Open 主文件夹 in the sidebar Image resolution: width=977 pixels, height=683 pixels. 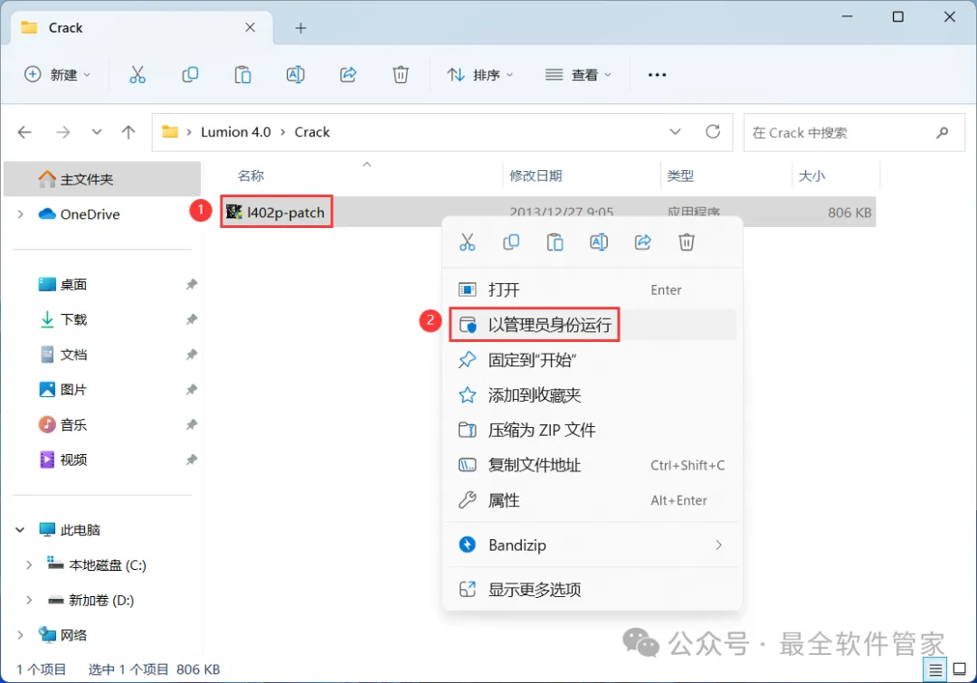(103, 179)
